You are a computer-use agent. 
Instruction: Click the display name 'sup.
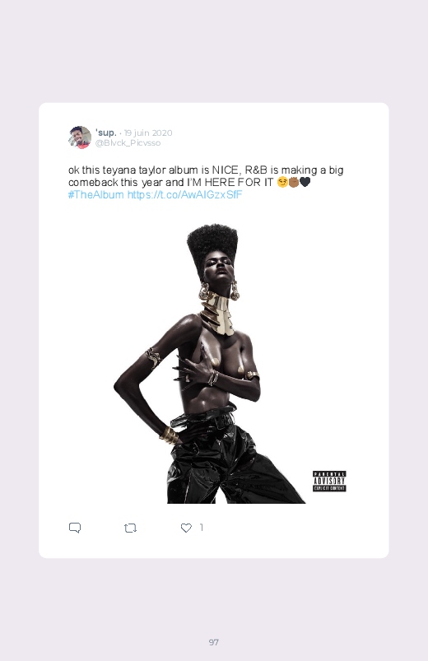pos(106,133)
